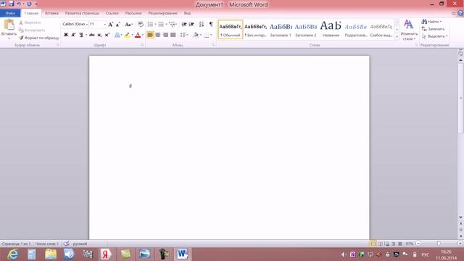Toggle Underline (Ч) formatting
The width and height of the screenshot is (464, 261).
(x=81, y=35)
